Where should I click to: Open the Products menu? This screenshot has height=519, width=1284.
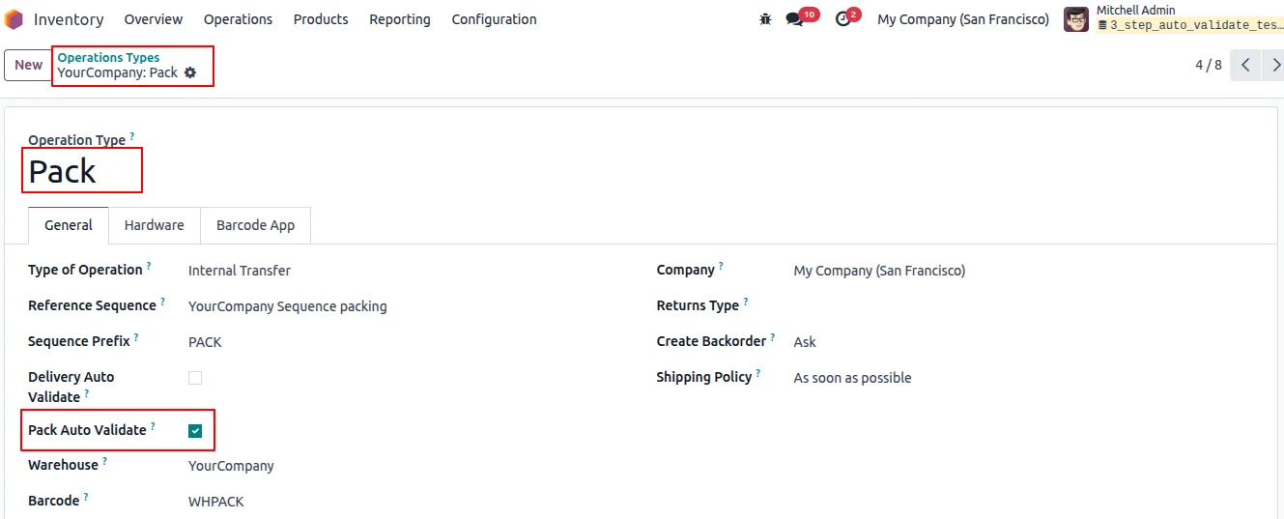pyautogui.click(x=321, y=19)
